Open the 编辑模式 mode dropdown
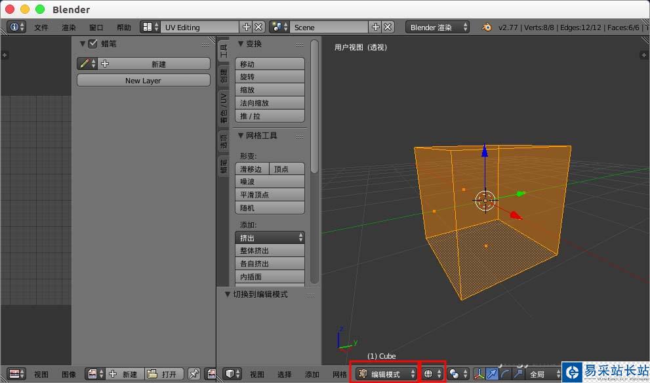 pyautogui.click(x=386, y=374)
